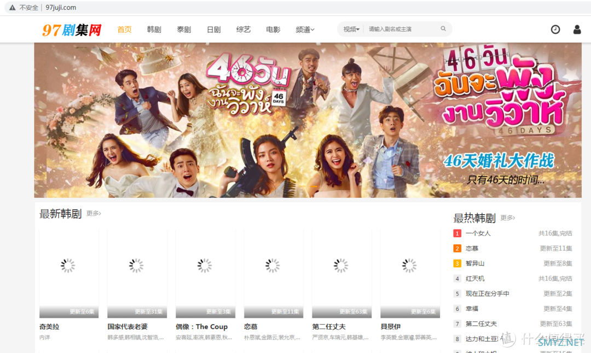Focus the 请输入剧名或主演 search field
The width and height of the screenshot is (591, 353).
coord(402,29)
